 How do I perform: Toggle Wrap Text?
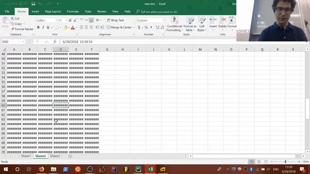pyautogui.click(x=115, y=20)
